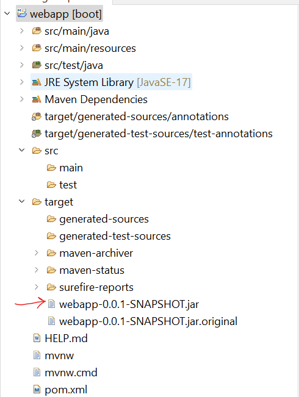Viewport: 299px width, 397px height.
Task: Select the mvnw file name
Action: click(59, 356)
